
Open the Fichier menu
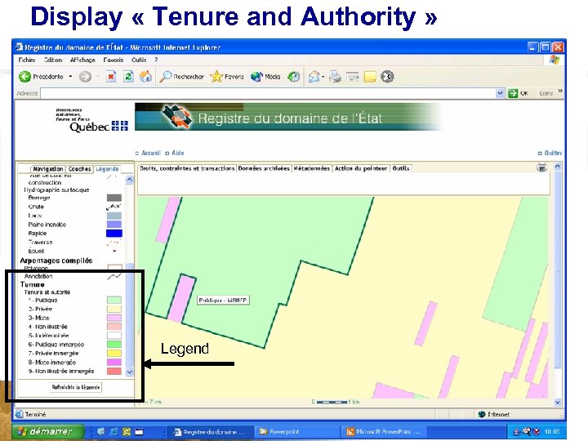(27, 60)
